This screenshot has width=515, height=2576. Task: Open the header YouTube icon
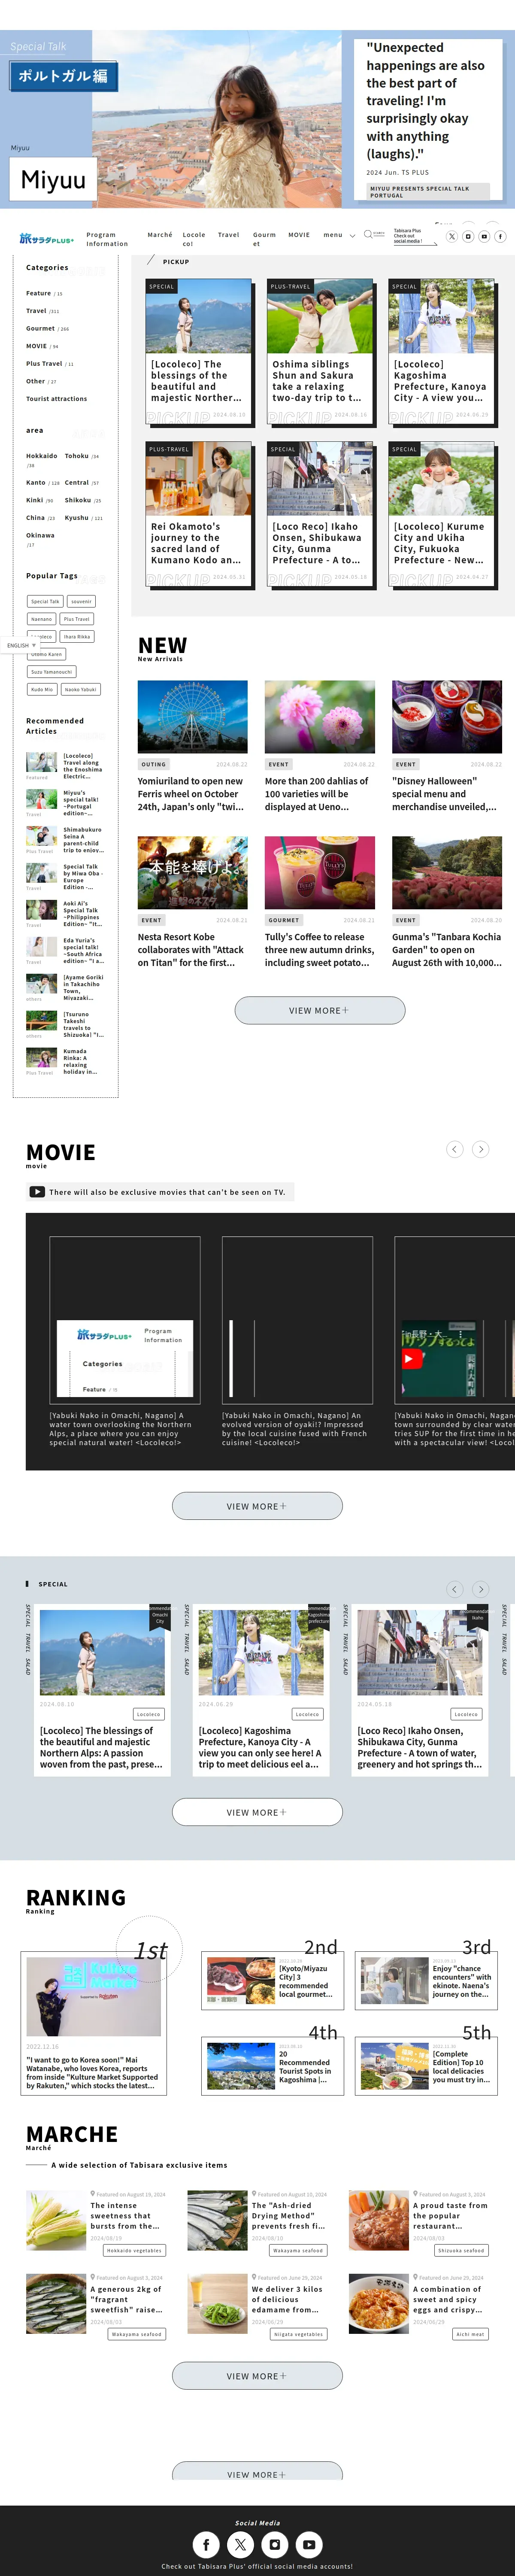(x=484, y=236)
